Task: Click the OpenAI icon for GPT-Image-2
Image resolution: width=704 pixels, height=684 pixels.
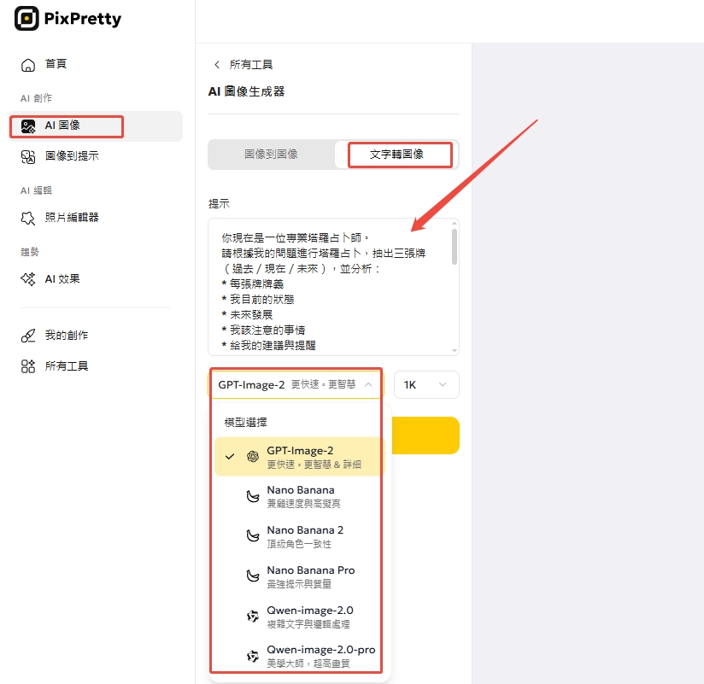Action: coord(253,457)
